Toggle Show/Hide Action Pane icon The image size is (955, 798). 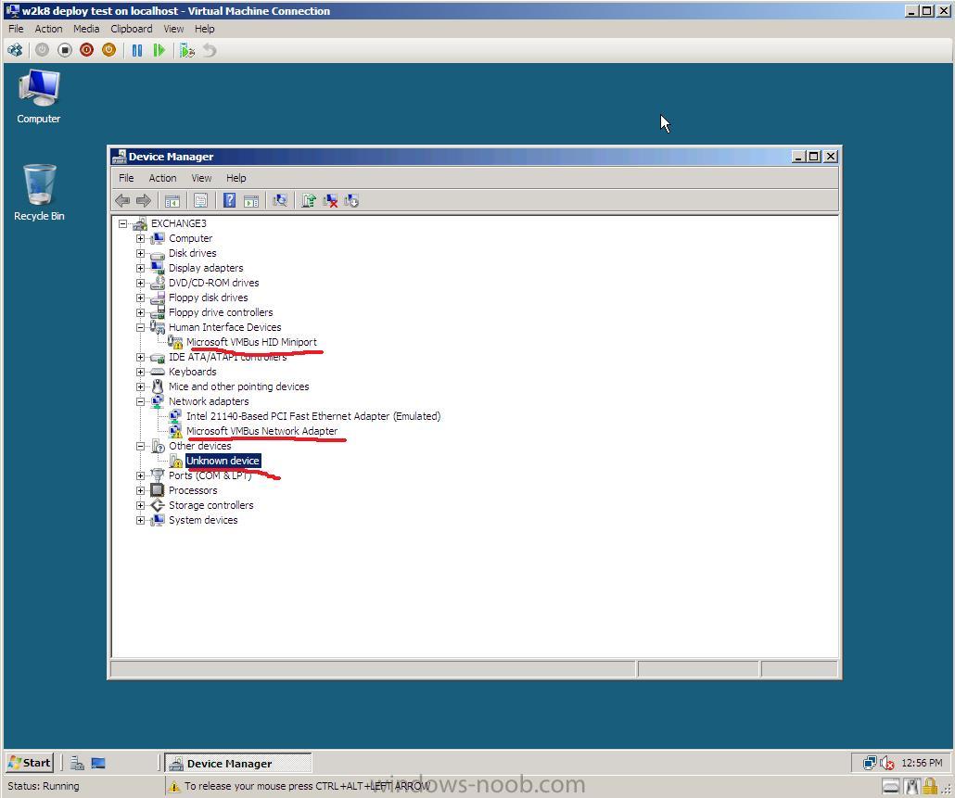[251, 200]
